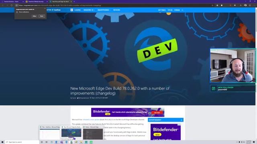Open the favorites list icon in toolbar
This screenshot has width=257, height=144.
(x=241, y=5)
